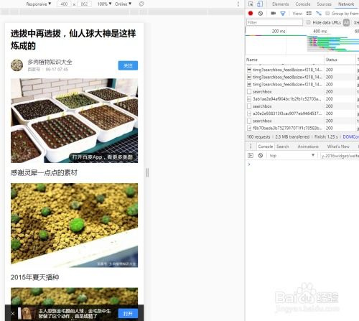Click the capture screenshots camera icon
Screen dimensions: 359x321
pyautogui.click(x=273, y=14)
